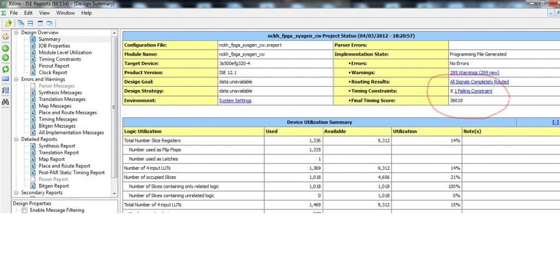
Task: Click the green Forward arrow icon
Action: [5, 58]
